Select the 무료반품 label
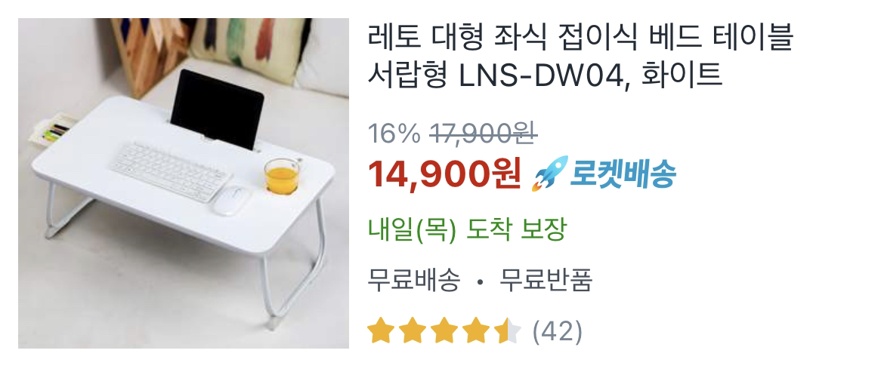The image size is (881, 375). pos(546,280)
